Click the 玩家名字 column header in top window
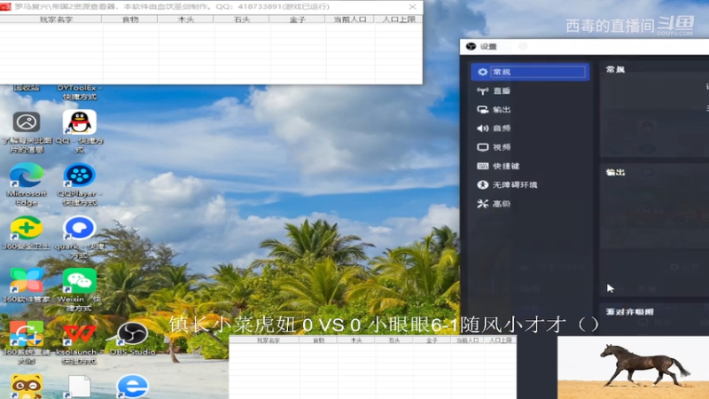The image size is (709, 399). 56,20
